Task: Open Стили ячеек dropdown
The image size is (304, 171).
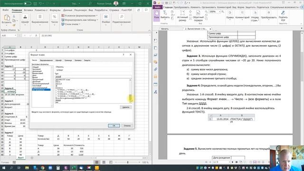Action: coord(71,24)
